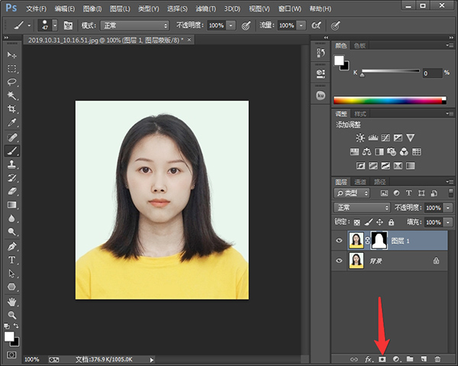Viewport: 458px width, 366px height.
Task: Pick the Crop tool in toolbar
Action: [11, 109]
